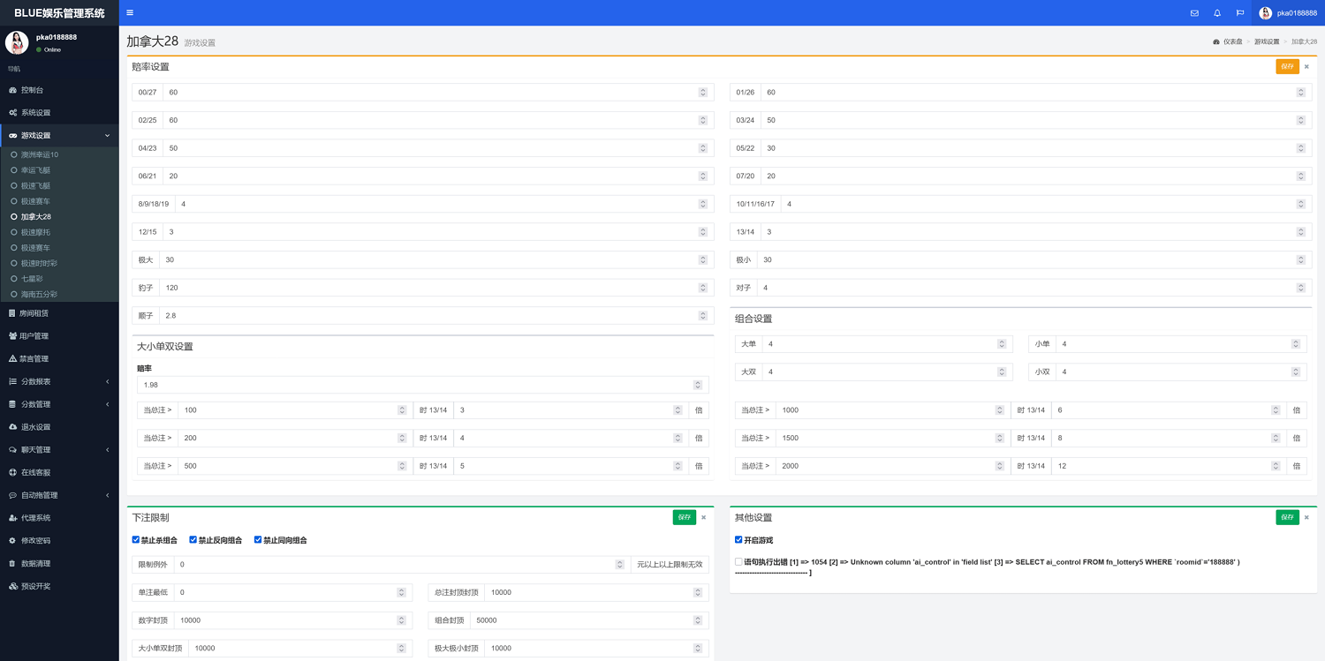Click the 预设开奖 icon in sidebar
1325x661 pixels.
pyautogui.click(x=12, y=586)
